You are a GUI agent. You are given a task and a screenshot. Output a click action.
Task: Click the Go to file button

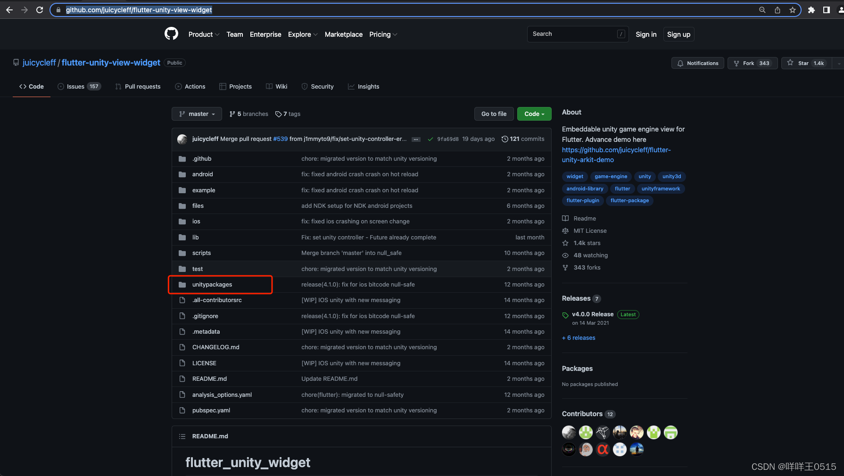tap(494, 114)
